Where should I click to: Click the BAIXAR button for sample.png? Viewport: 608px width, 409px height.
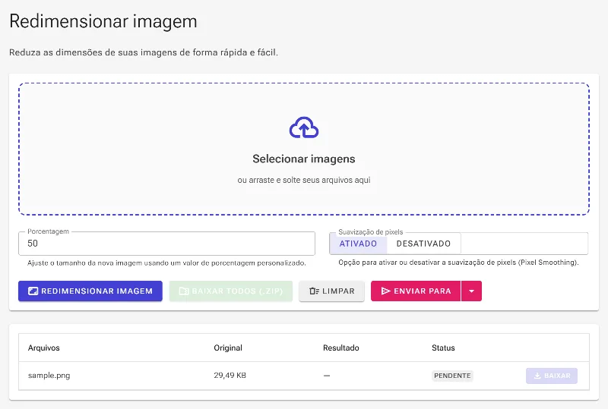coord(552,376)
